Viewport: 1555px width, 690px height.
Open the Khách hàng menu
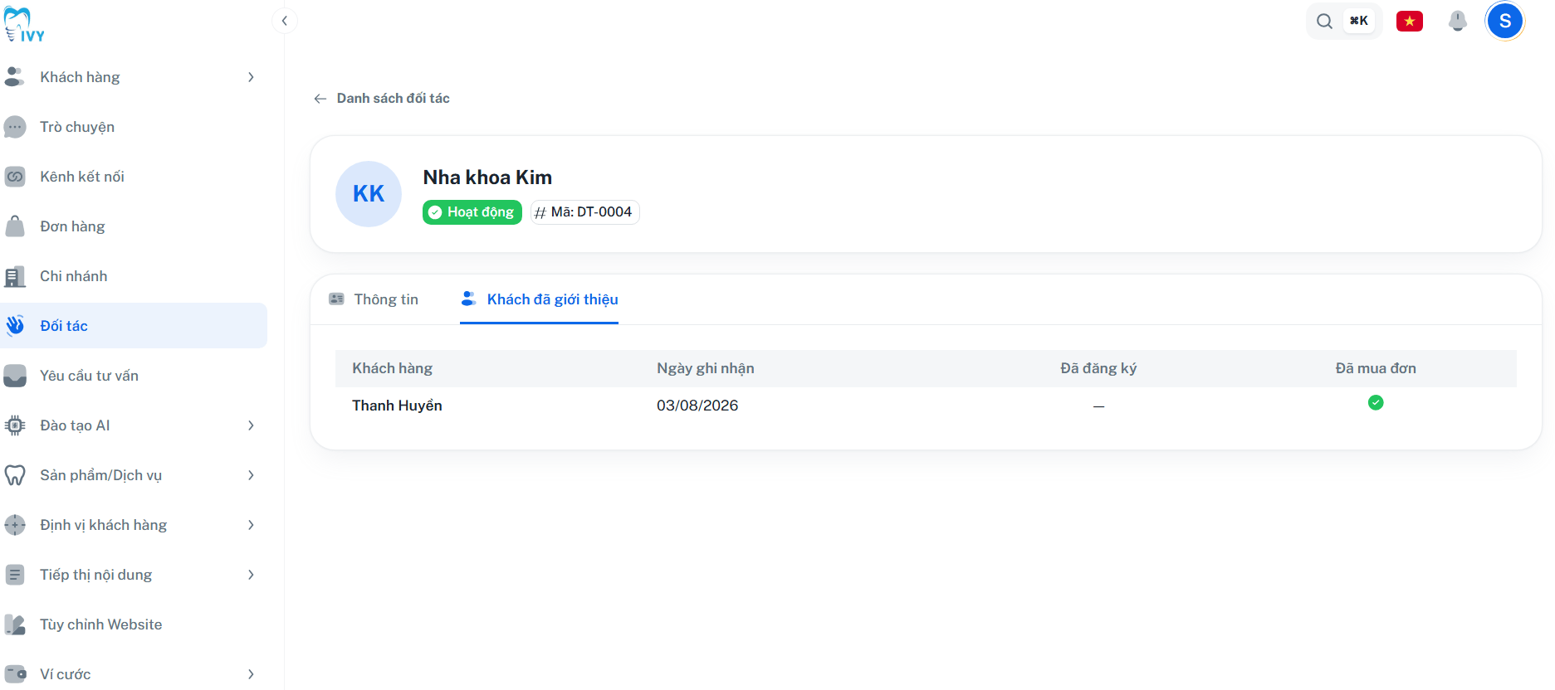[x=134, y=77]
